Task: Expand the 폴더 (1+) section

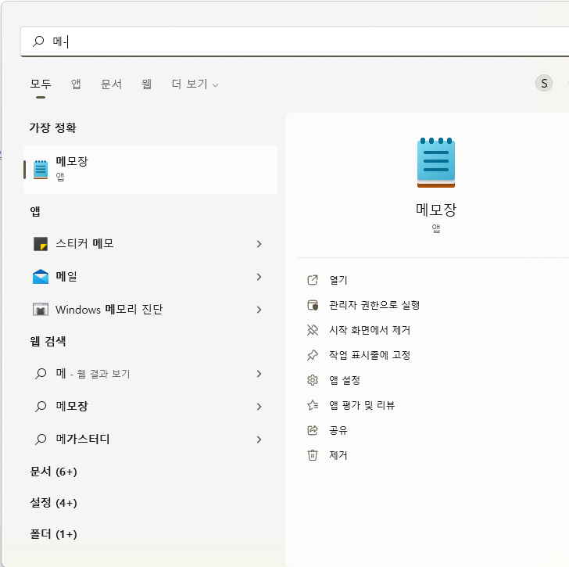Action: pyautogui.click(x=53, y=534)
